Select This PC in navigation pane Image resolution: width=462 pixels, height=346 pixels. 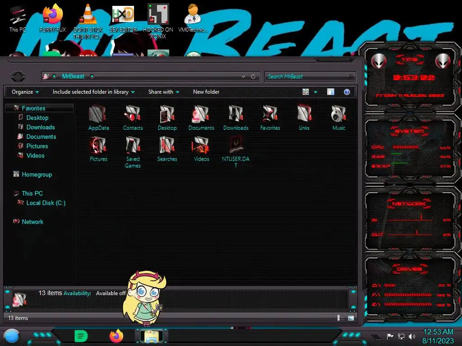[32, 193]
